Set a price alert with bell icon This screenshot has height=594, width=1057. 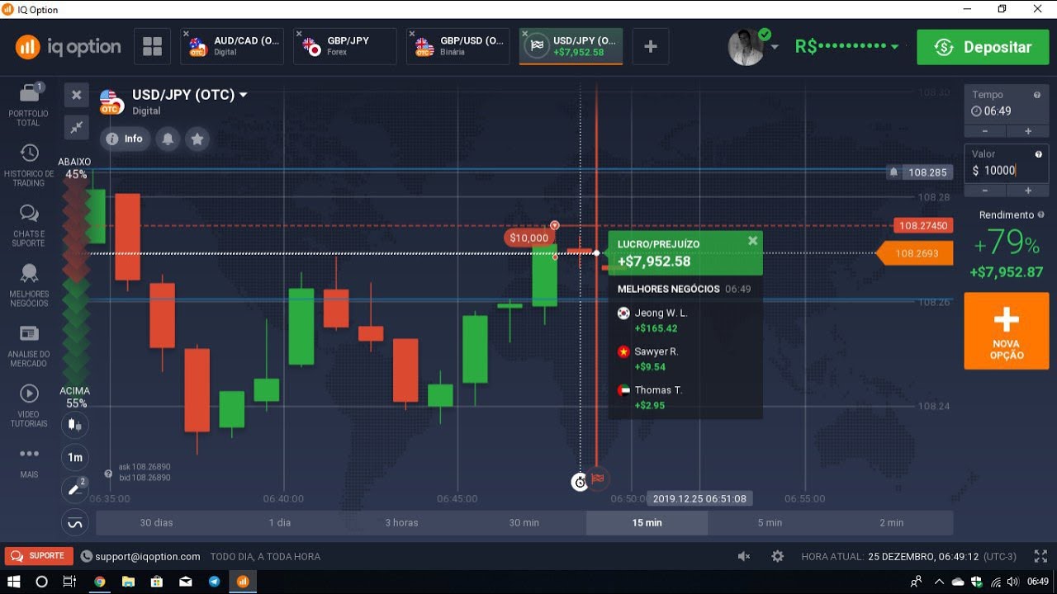(168, 139)
